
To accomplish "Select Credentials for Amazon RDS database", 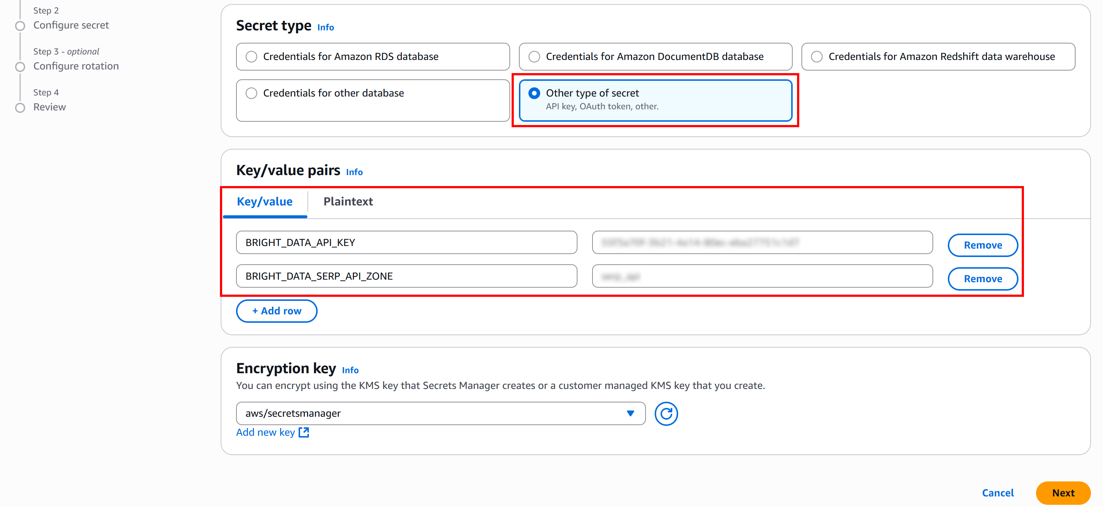I will 251,57.
